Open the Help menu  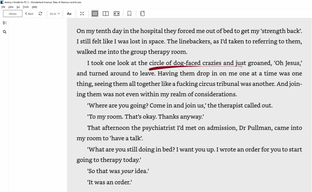[x=34, y=7]
